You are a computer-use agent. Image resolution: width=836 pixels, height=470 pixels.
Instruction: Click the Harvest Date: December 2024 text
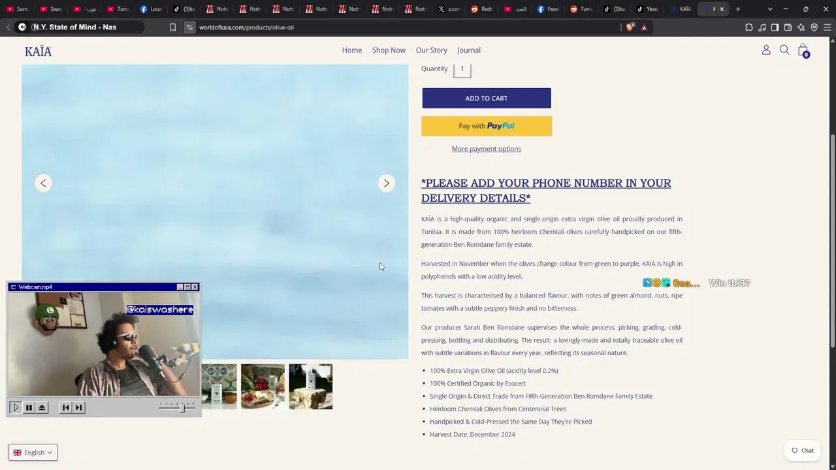coord(472,435)
